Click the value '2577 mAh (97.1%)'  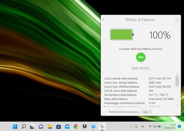160,78
